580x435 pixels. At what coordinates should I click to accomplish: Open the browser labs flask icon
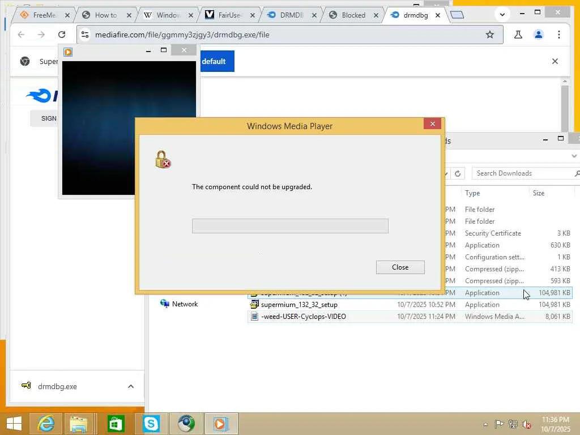pos(518,35)
